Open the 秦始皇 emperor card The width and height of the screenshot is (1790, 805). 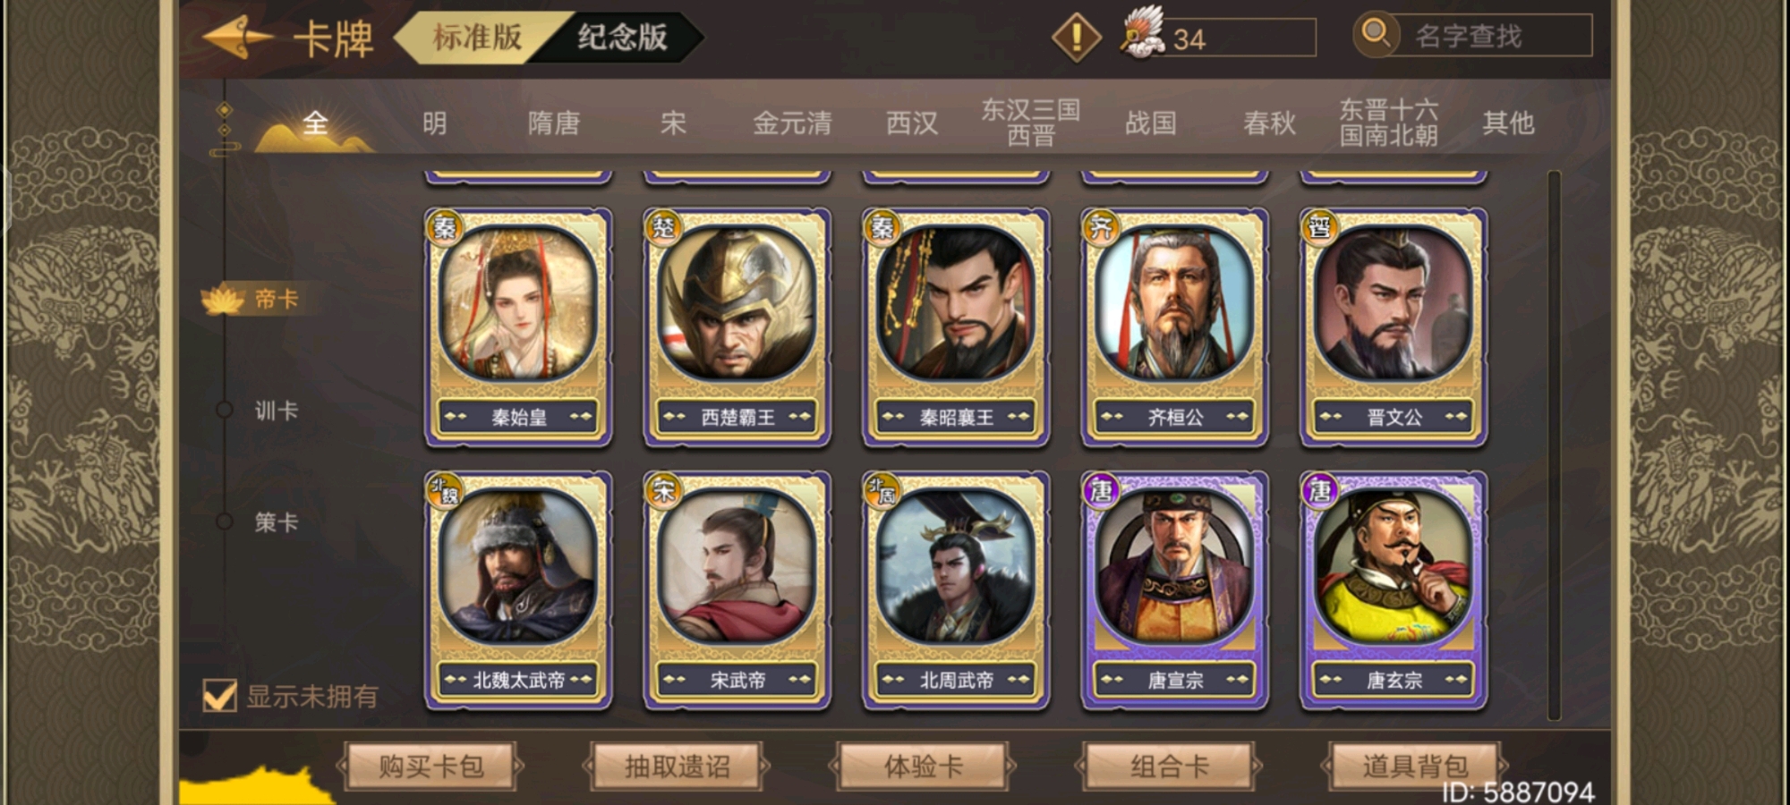click(x=518, y=326)
